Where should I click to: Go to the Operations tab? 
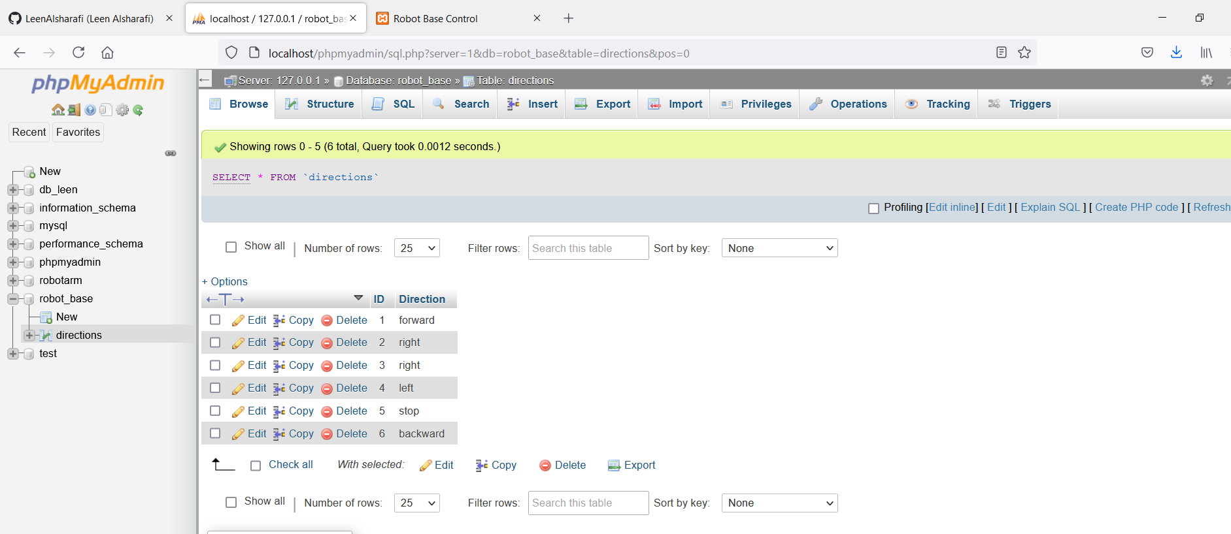coord(848,104)
